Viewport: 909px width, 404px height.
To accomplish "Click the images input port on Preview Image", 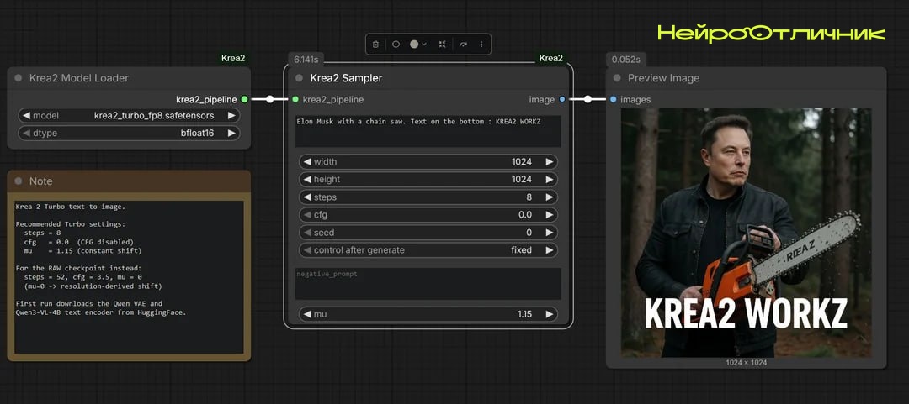I will click(614, 100).
